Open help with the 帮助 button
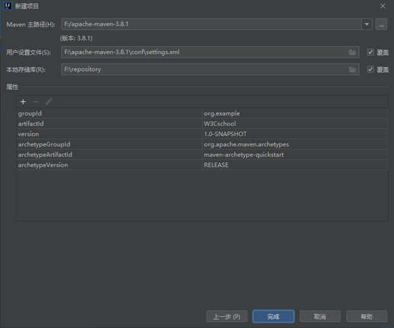Image resolution: width=394 pixels, height=328 pixels. 366,316
